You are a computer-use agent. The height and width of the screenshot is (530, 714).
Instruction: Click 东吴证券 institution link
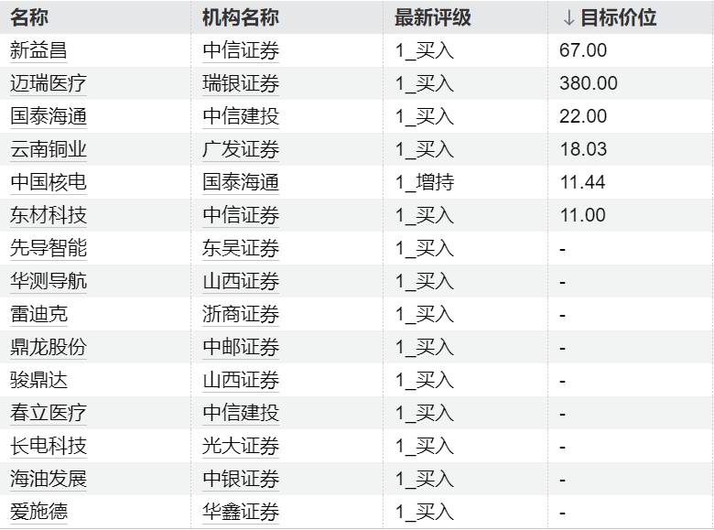coord(241,248)
